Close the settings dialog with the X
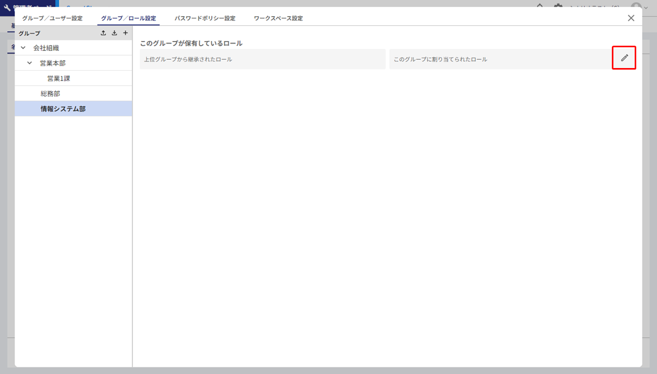This screenshot has height=374, width=657. (631, 18)
